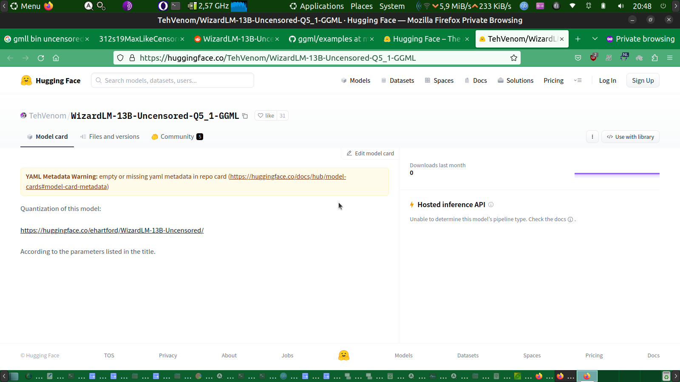Screen dimensions: 680x382
Task: Visit the Pricing page from the header
Action: click(554, 81)
